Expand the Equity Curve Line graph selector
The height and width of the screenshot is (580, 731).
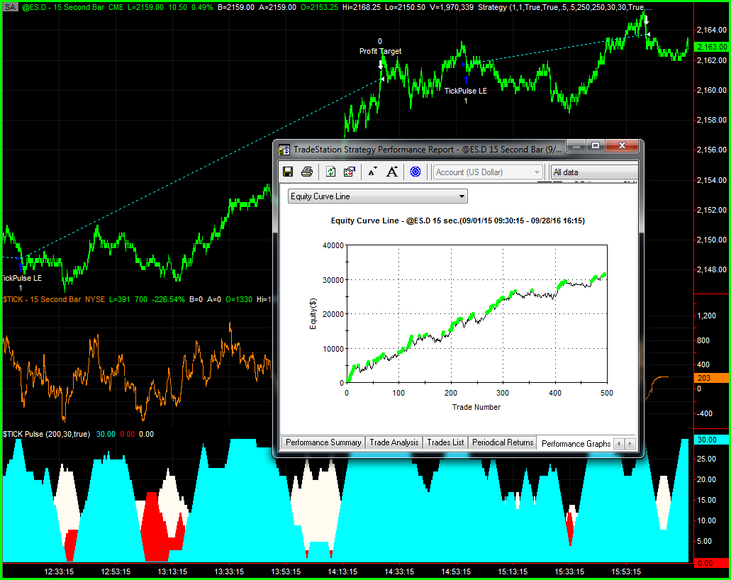point(378,196)
